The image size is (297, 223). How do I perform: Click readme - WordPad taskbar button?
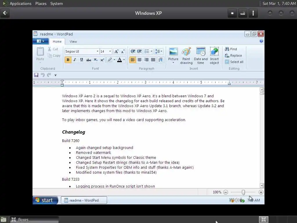click(x=84, y=200)
